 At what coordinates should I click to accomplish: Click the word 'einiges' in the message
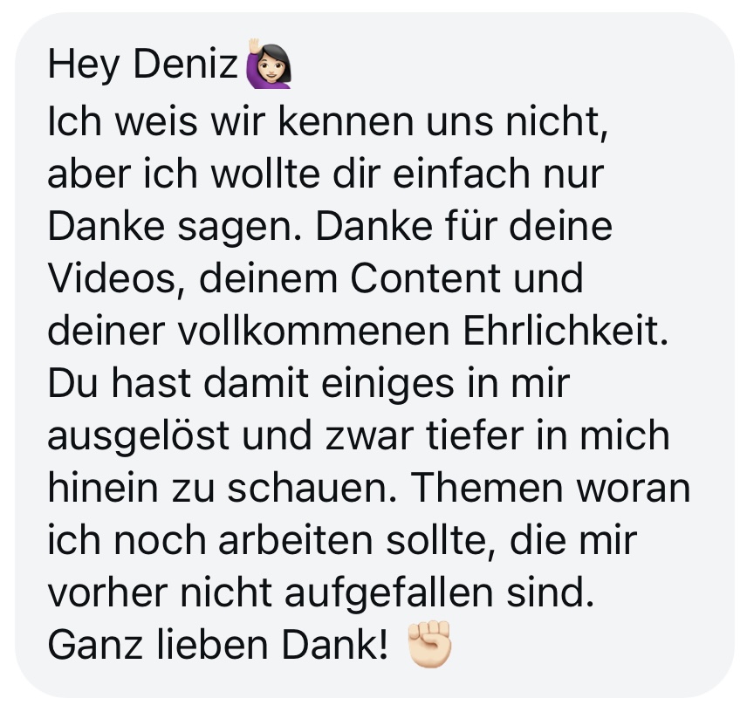pyautogui.click(x=387, y=384)
